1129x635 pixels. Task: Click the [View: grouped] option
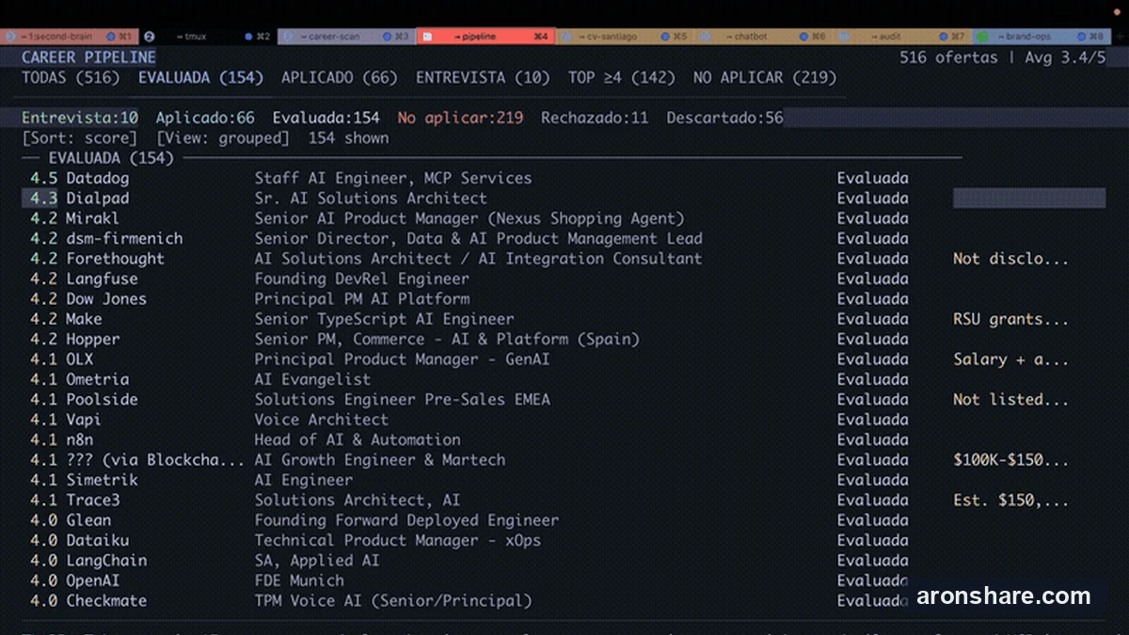223,138
